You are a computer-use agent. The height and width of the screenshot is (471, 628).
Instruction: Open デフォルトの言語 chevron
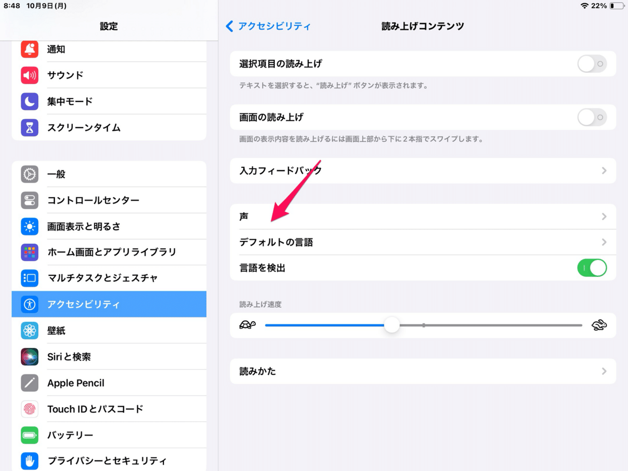(x=604, y=242)
